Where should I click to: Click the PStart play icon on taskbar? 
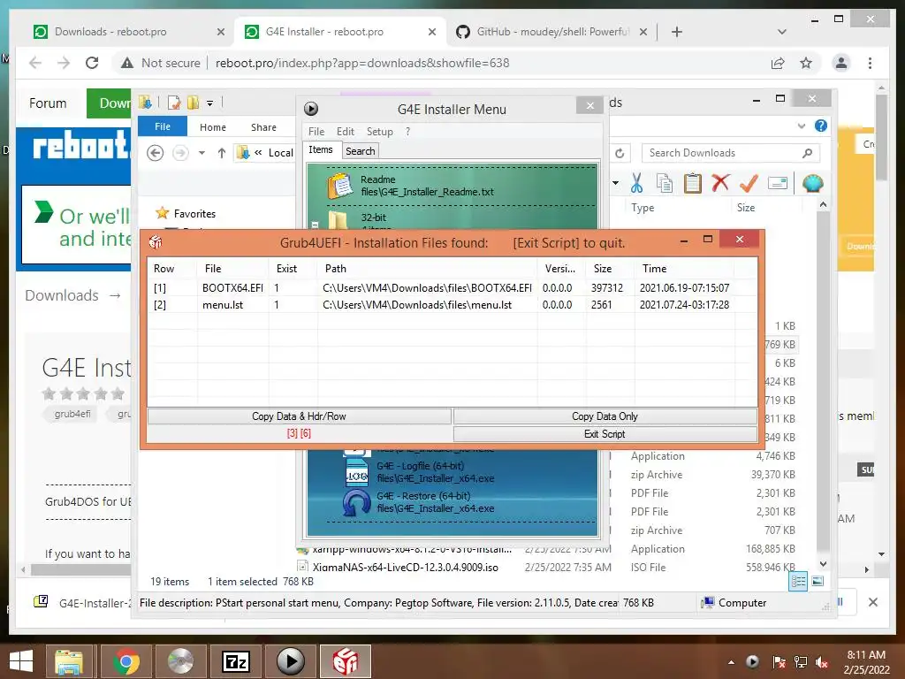[x=290, y=661]
